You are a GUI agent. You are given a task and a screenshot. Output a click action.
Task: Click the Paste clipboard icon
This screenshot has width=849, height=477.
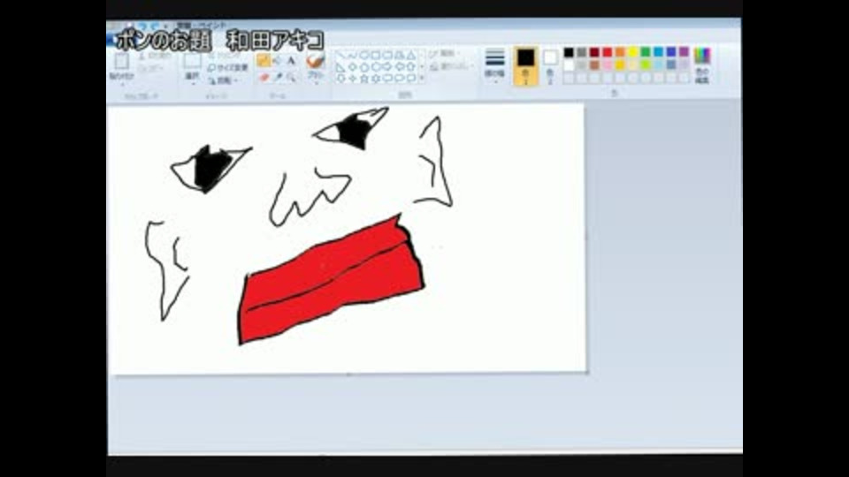click(x=121, y=61)
